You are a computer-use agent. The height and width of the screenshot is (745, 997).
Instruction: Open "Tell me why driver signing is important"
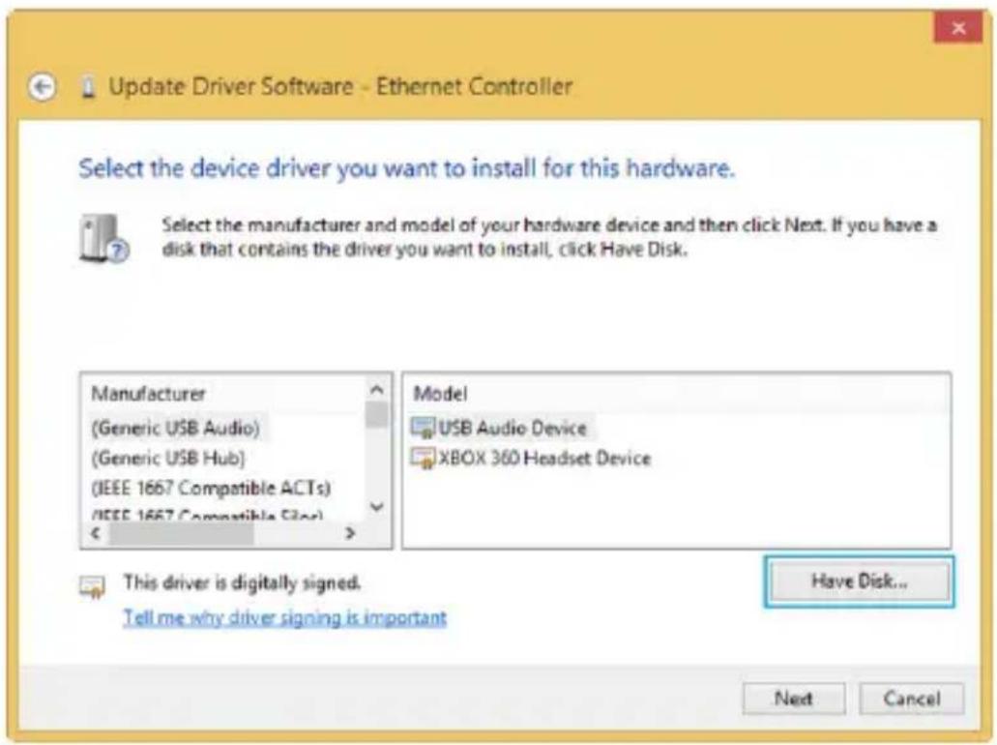pyautogui.click(x=284, y=617)
